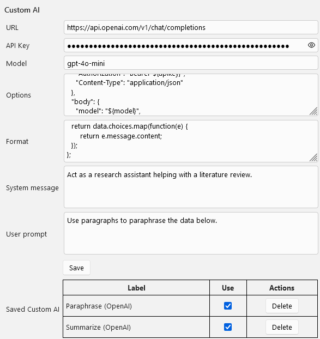The width and height of the screenshot is (320, 339).
Task: Edit the Model field gpt-4o-mini
Action: [x=191, y=63]
